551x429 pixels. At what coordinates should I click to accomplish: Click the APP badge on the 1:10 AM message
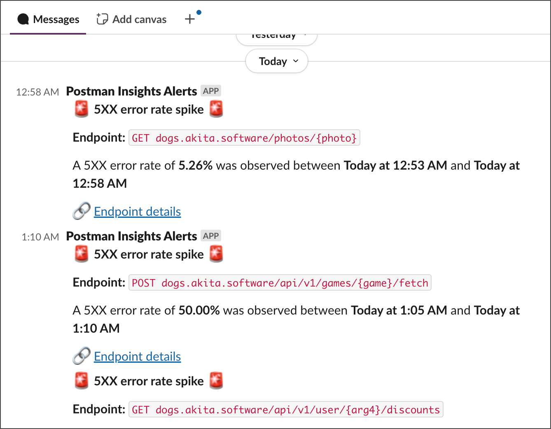coord(211,236)
